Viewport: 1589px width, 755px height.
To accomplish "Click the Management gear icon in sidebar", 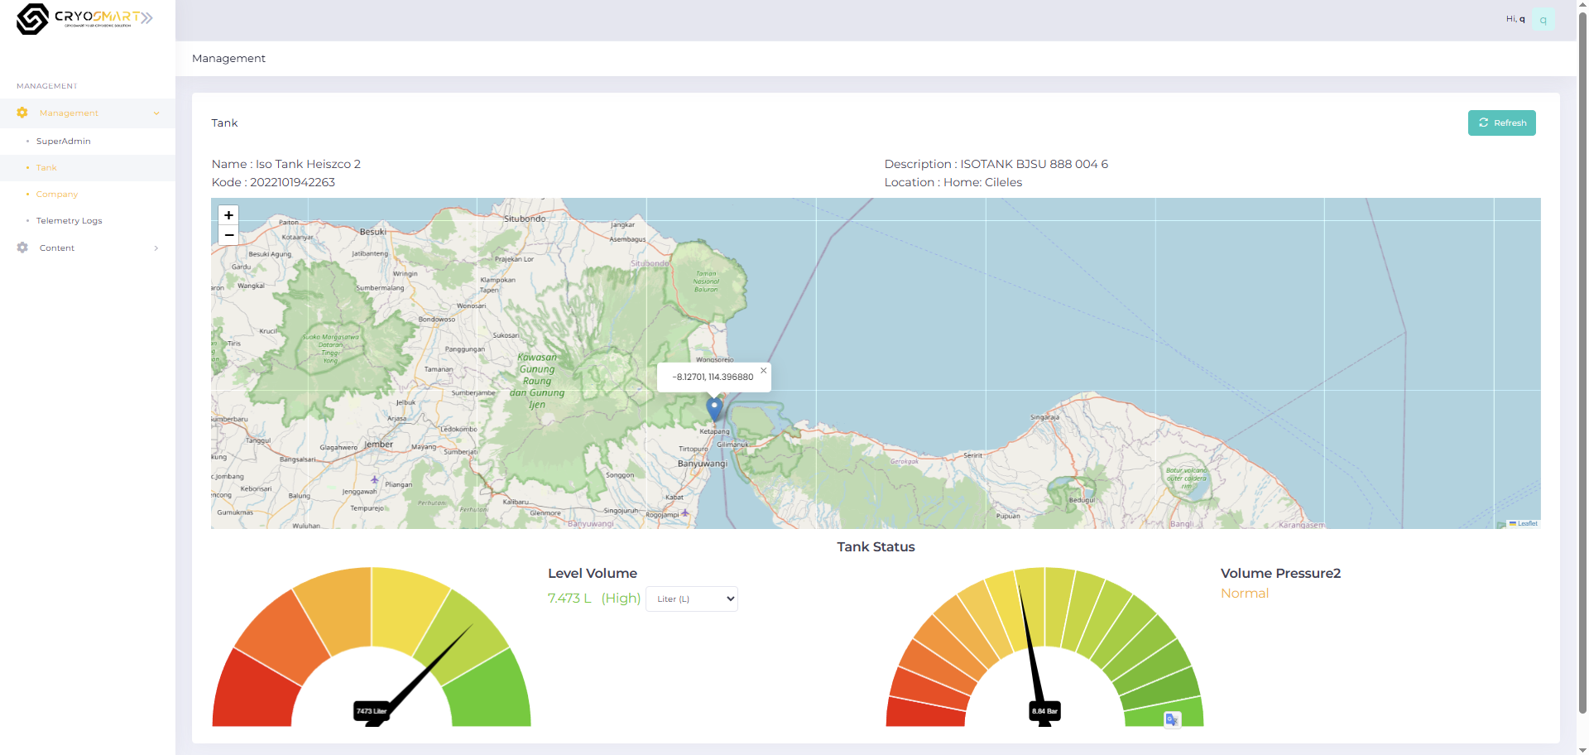I will [x=22, y=113].
